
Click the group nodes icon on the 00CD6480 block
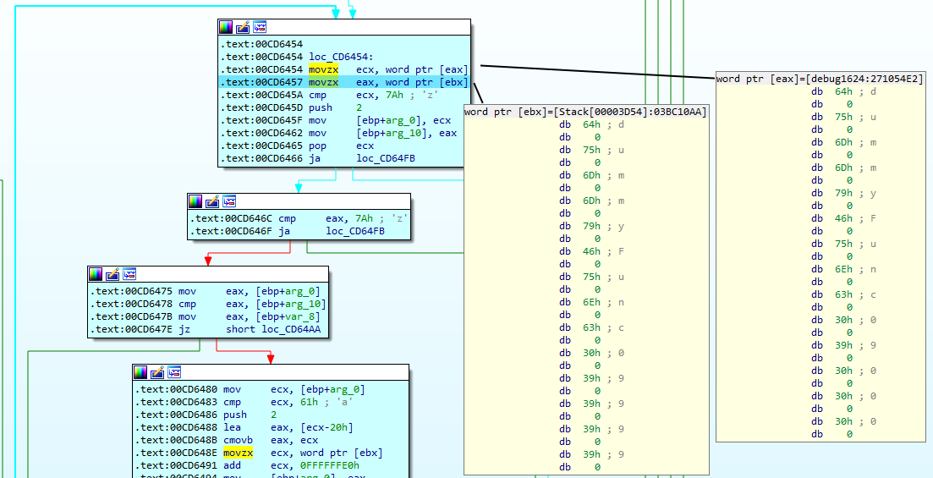[174, 372]
